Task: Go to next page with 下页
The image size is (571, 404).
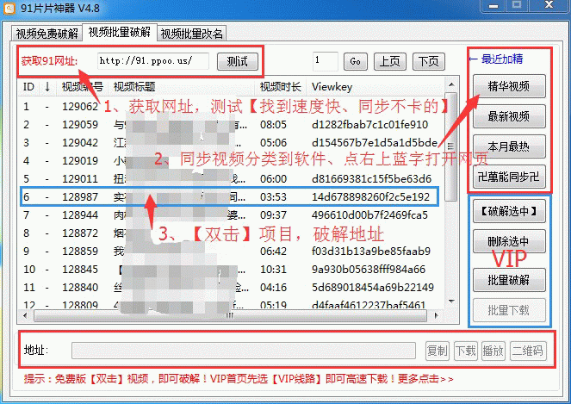Action: [x=429, y=61]
